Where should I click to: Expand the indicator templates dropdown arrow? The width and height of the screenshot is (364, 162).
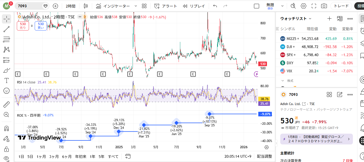pyautogui.click(x=136, y=6)
